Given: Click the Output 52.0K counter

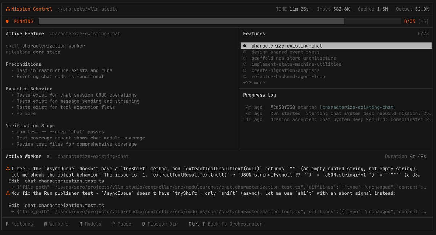Looking at the screenshot, I should 413,9.
